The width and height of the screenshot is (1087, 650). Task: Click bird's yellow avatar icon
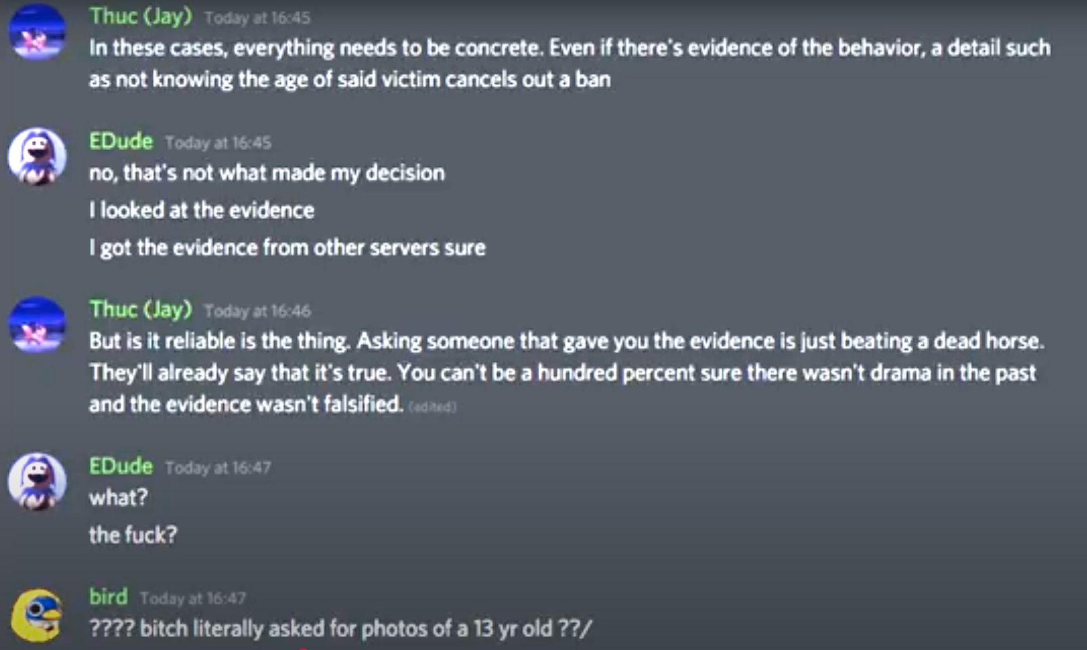click(x=37, y=614)
